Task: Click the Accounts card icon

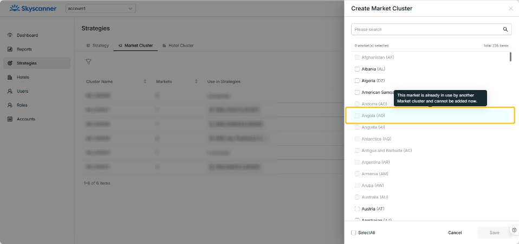Action: pyautogui.click(x=10, y=119)
